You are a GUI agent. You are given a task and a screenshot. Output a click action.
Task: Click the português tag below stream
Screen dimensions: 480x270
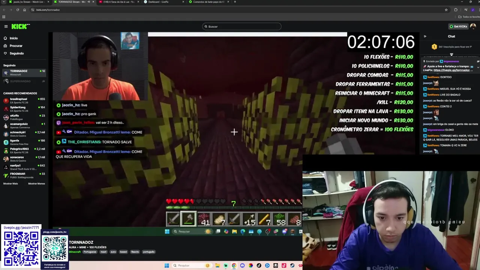pyautogui.click(x=149, y=252)
